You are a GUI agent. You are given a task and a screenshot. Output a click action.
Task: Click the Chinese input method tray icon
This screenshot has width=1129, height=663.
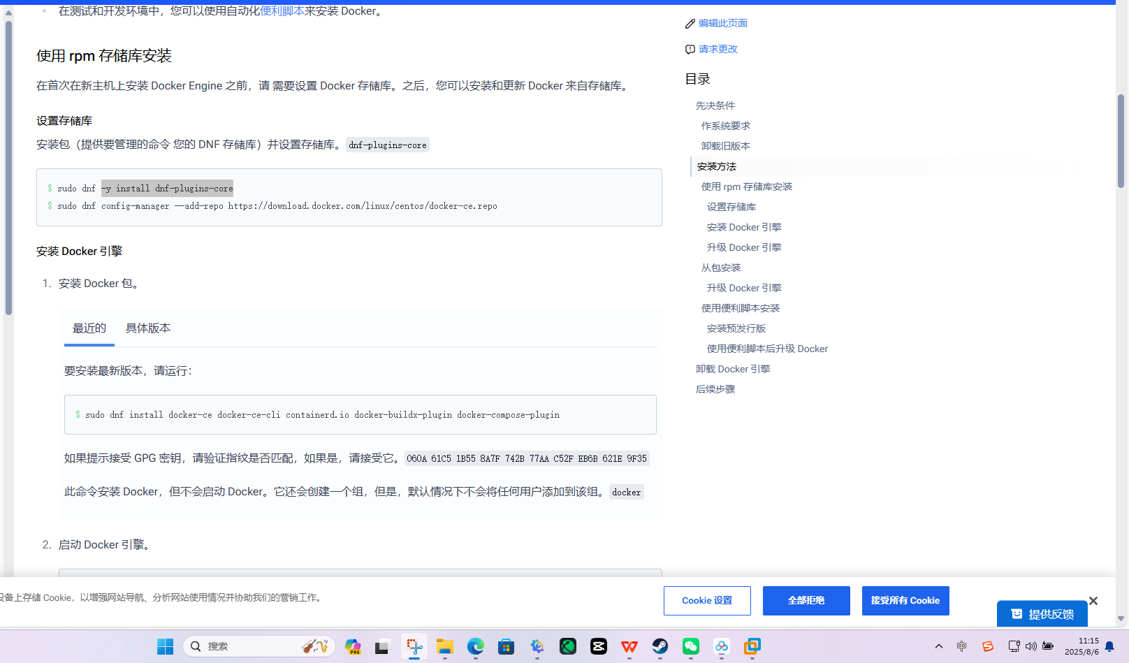click(962, 647)
